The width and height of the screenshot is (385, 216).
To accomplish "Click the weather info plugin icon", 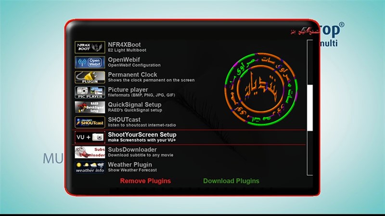I will pyautogui.click(x=90, y=167).
